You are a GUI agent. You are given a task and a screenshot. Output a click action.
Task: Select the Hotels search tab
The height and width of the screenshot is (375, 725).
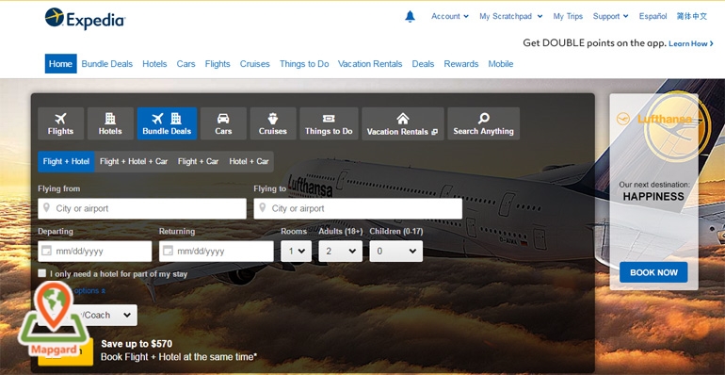[x=110, y=123]
